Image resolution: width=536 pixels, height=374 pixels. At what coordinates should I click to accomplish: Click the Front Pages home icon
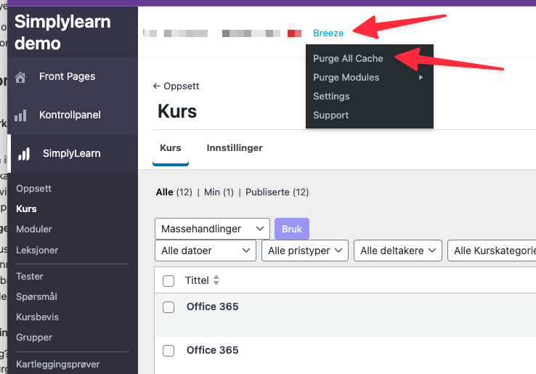[21, 77]
